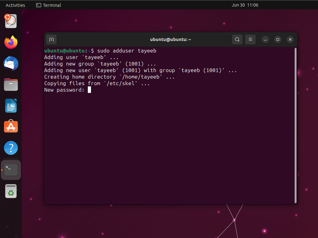Viewport: 318px width, 238px height.
Task: Open the terminal search
Action: click(237, 39)
